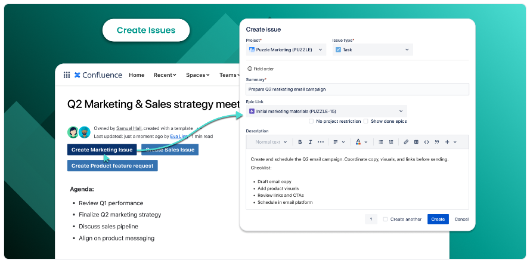Enable Show done epics checkbox
Image resolution: width=530 pixels, height=263 pixels.
[365, 121]
